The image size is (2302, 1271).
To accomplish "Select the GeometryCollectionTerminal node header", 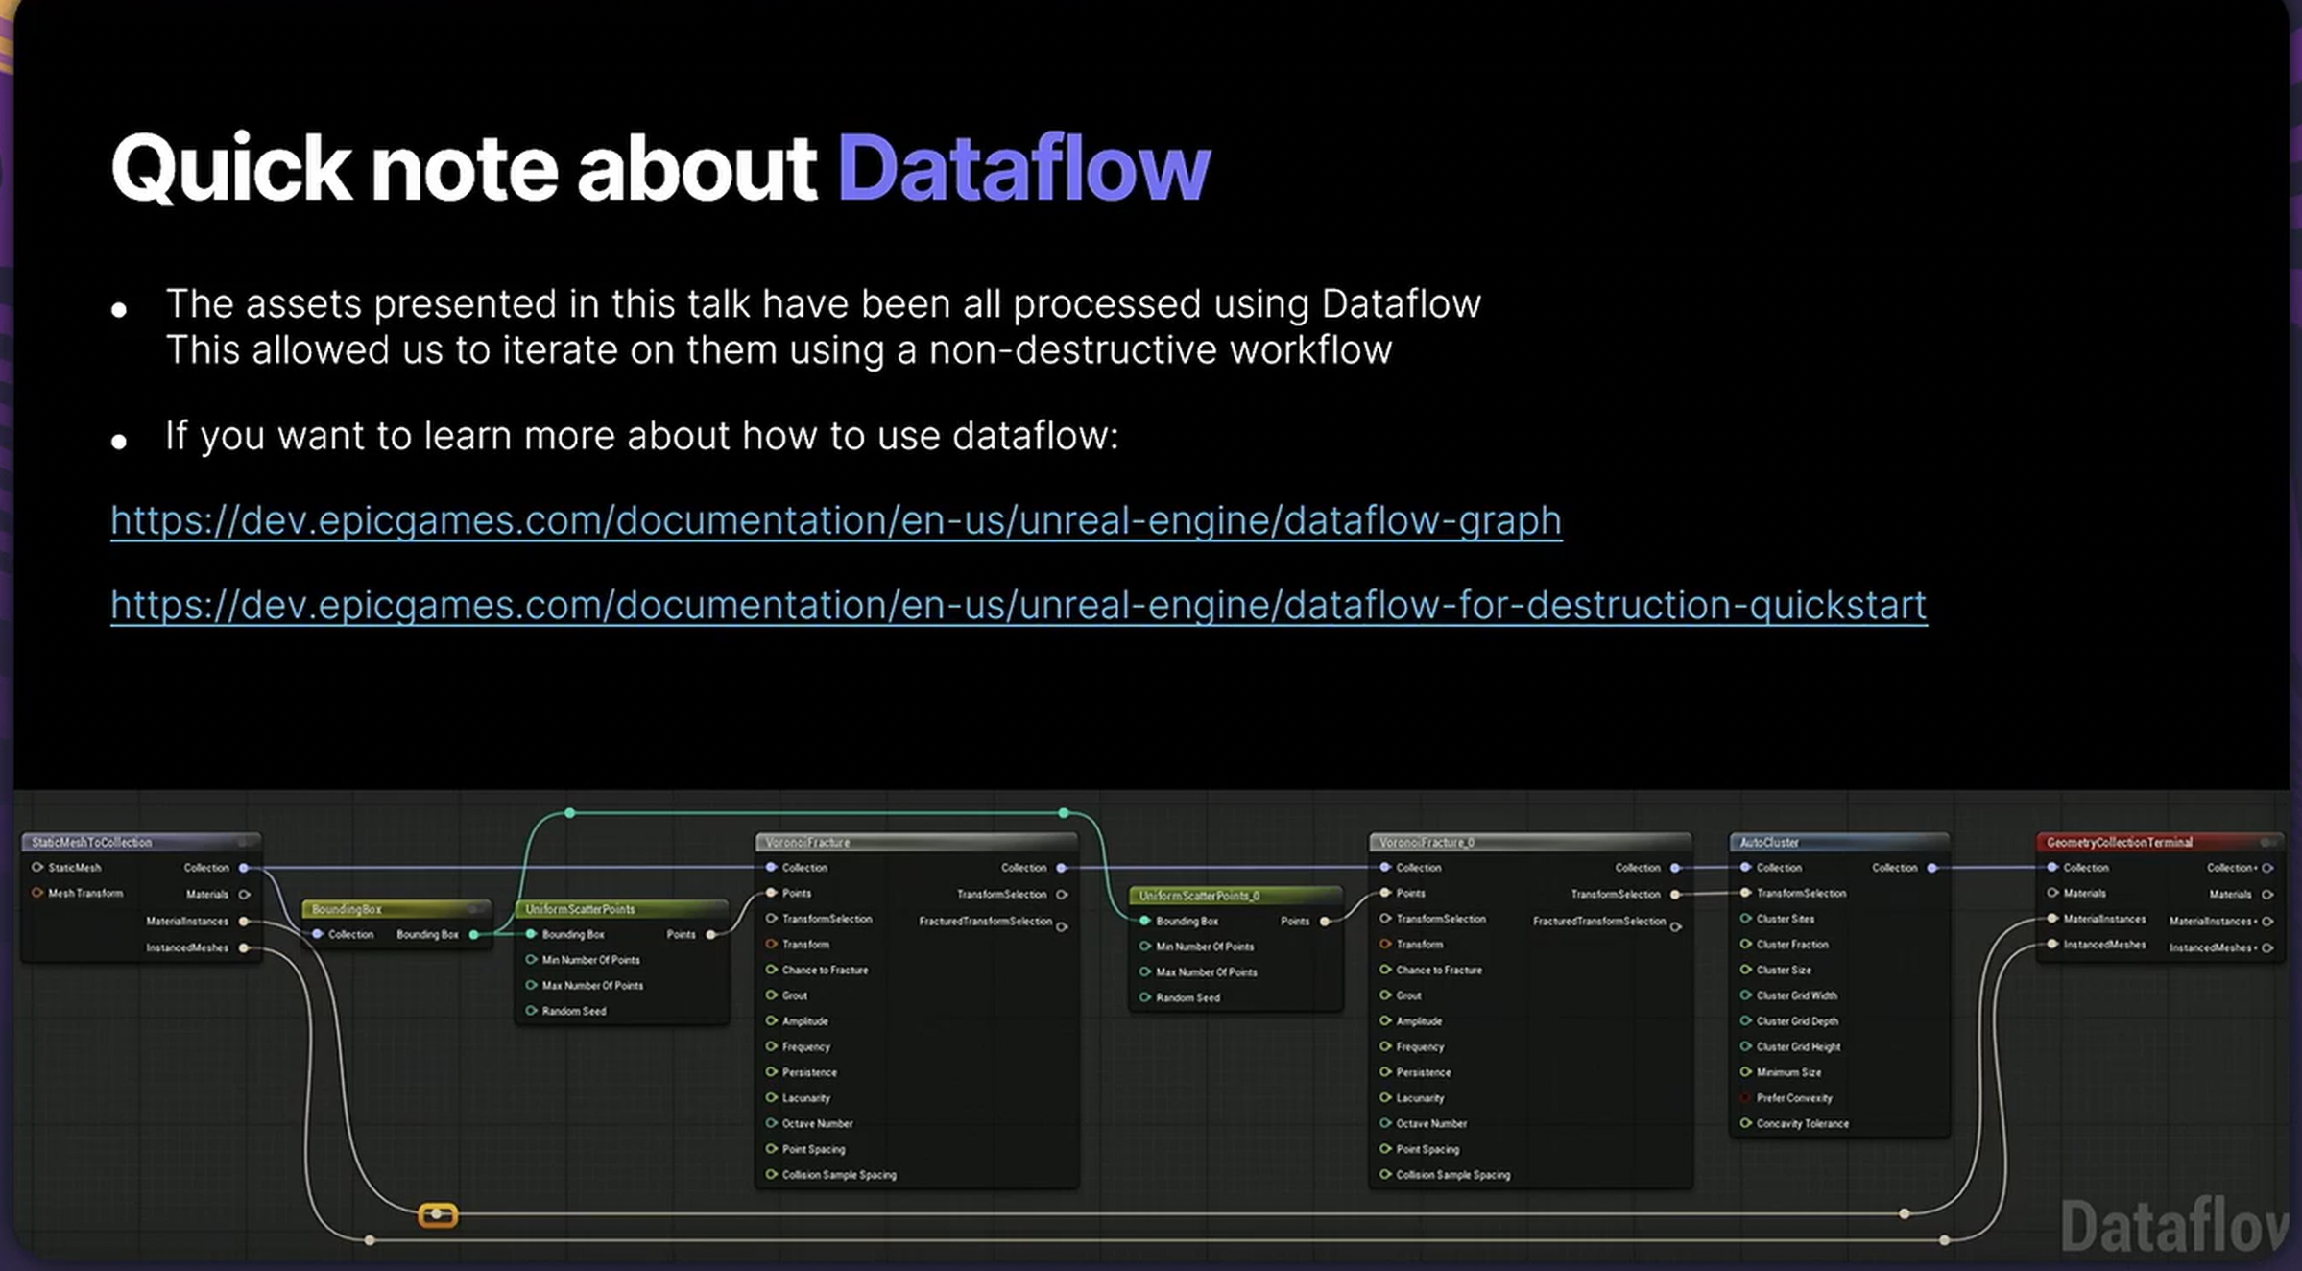I will 2160,842.
